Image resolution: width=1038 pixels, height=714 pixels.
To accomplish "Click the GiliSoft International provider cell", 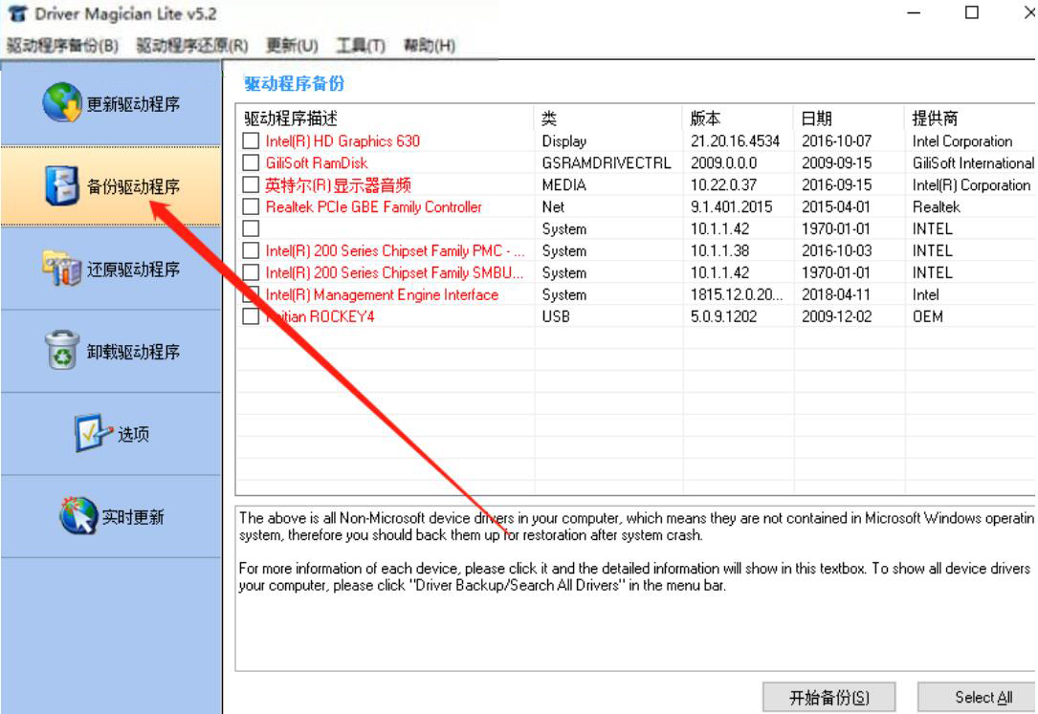I will click(972, 162).
